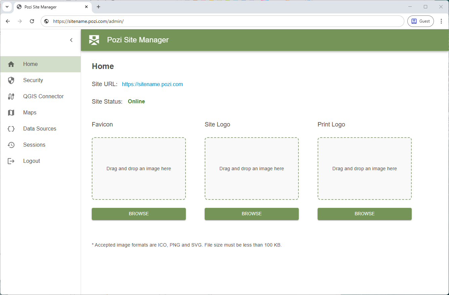Screen dimensions: 449x295
Task: Navigate to Data Sources
Action: pos(39,128)
